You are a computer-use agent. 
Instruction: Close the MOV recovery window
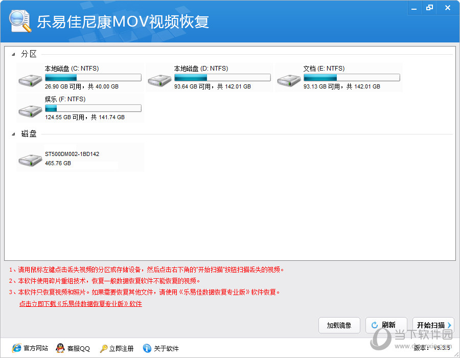(448, 8)
